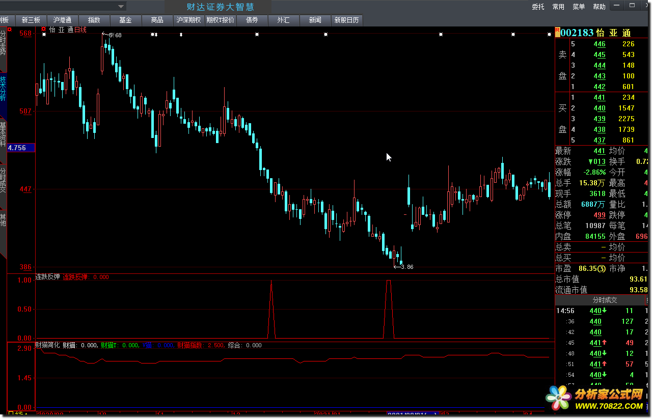653x419 pixels.
Task: Click the 总笔 value 10987
Action: pyautogui.click(x=595, y=226)
